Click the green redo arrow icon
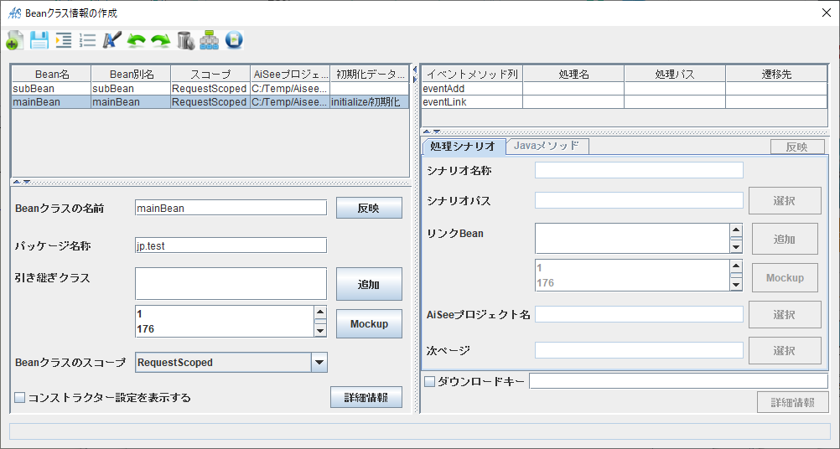 [160, 40]
